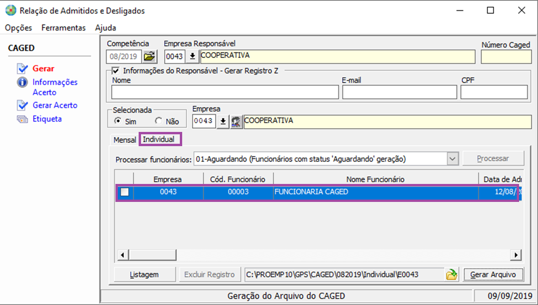This screenshot has width=538, height=305.
Task: Click the horizontal scrollbar right arrow
Action: [x=516, y=255]
